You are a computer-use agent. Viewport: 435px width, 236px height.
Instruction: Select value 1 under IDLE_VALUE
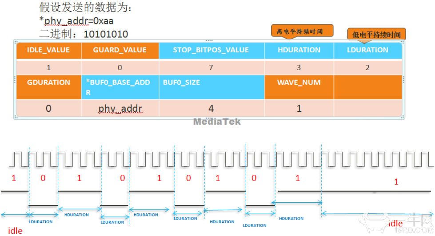(x=48, y=67)
